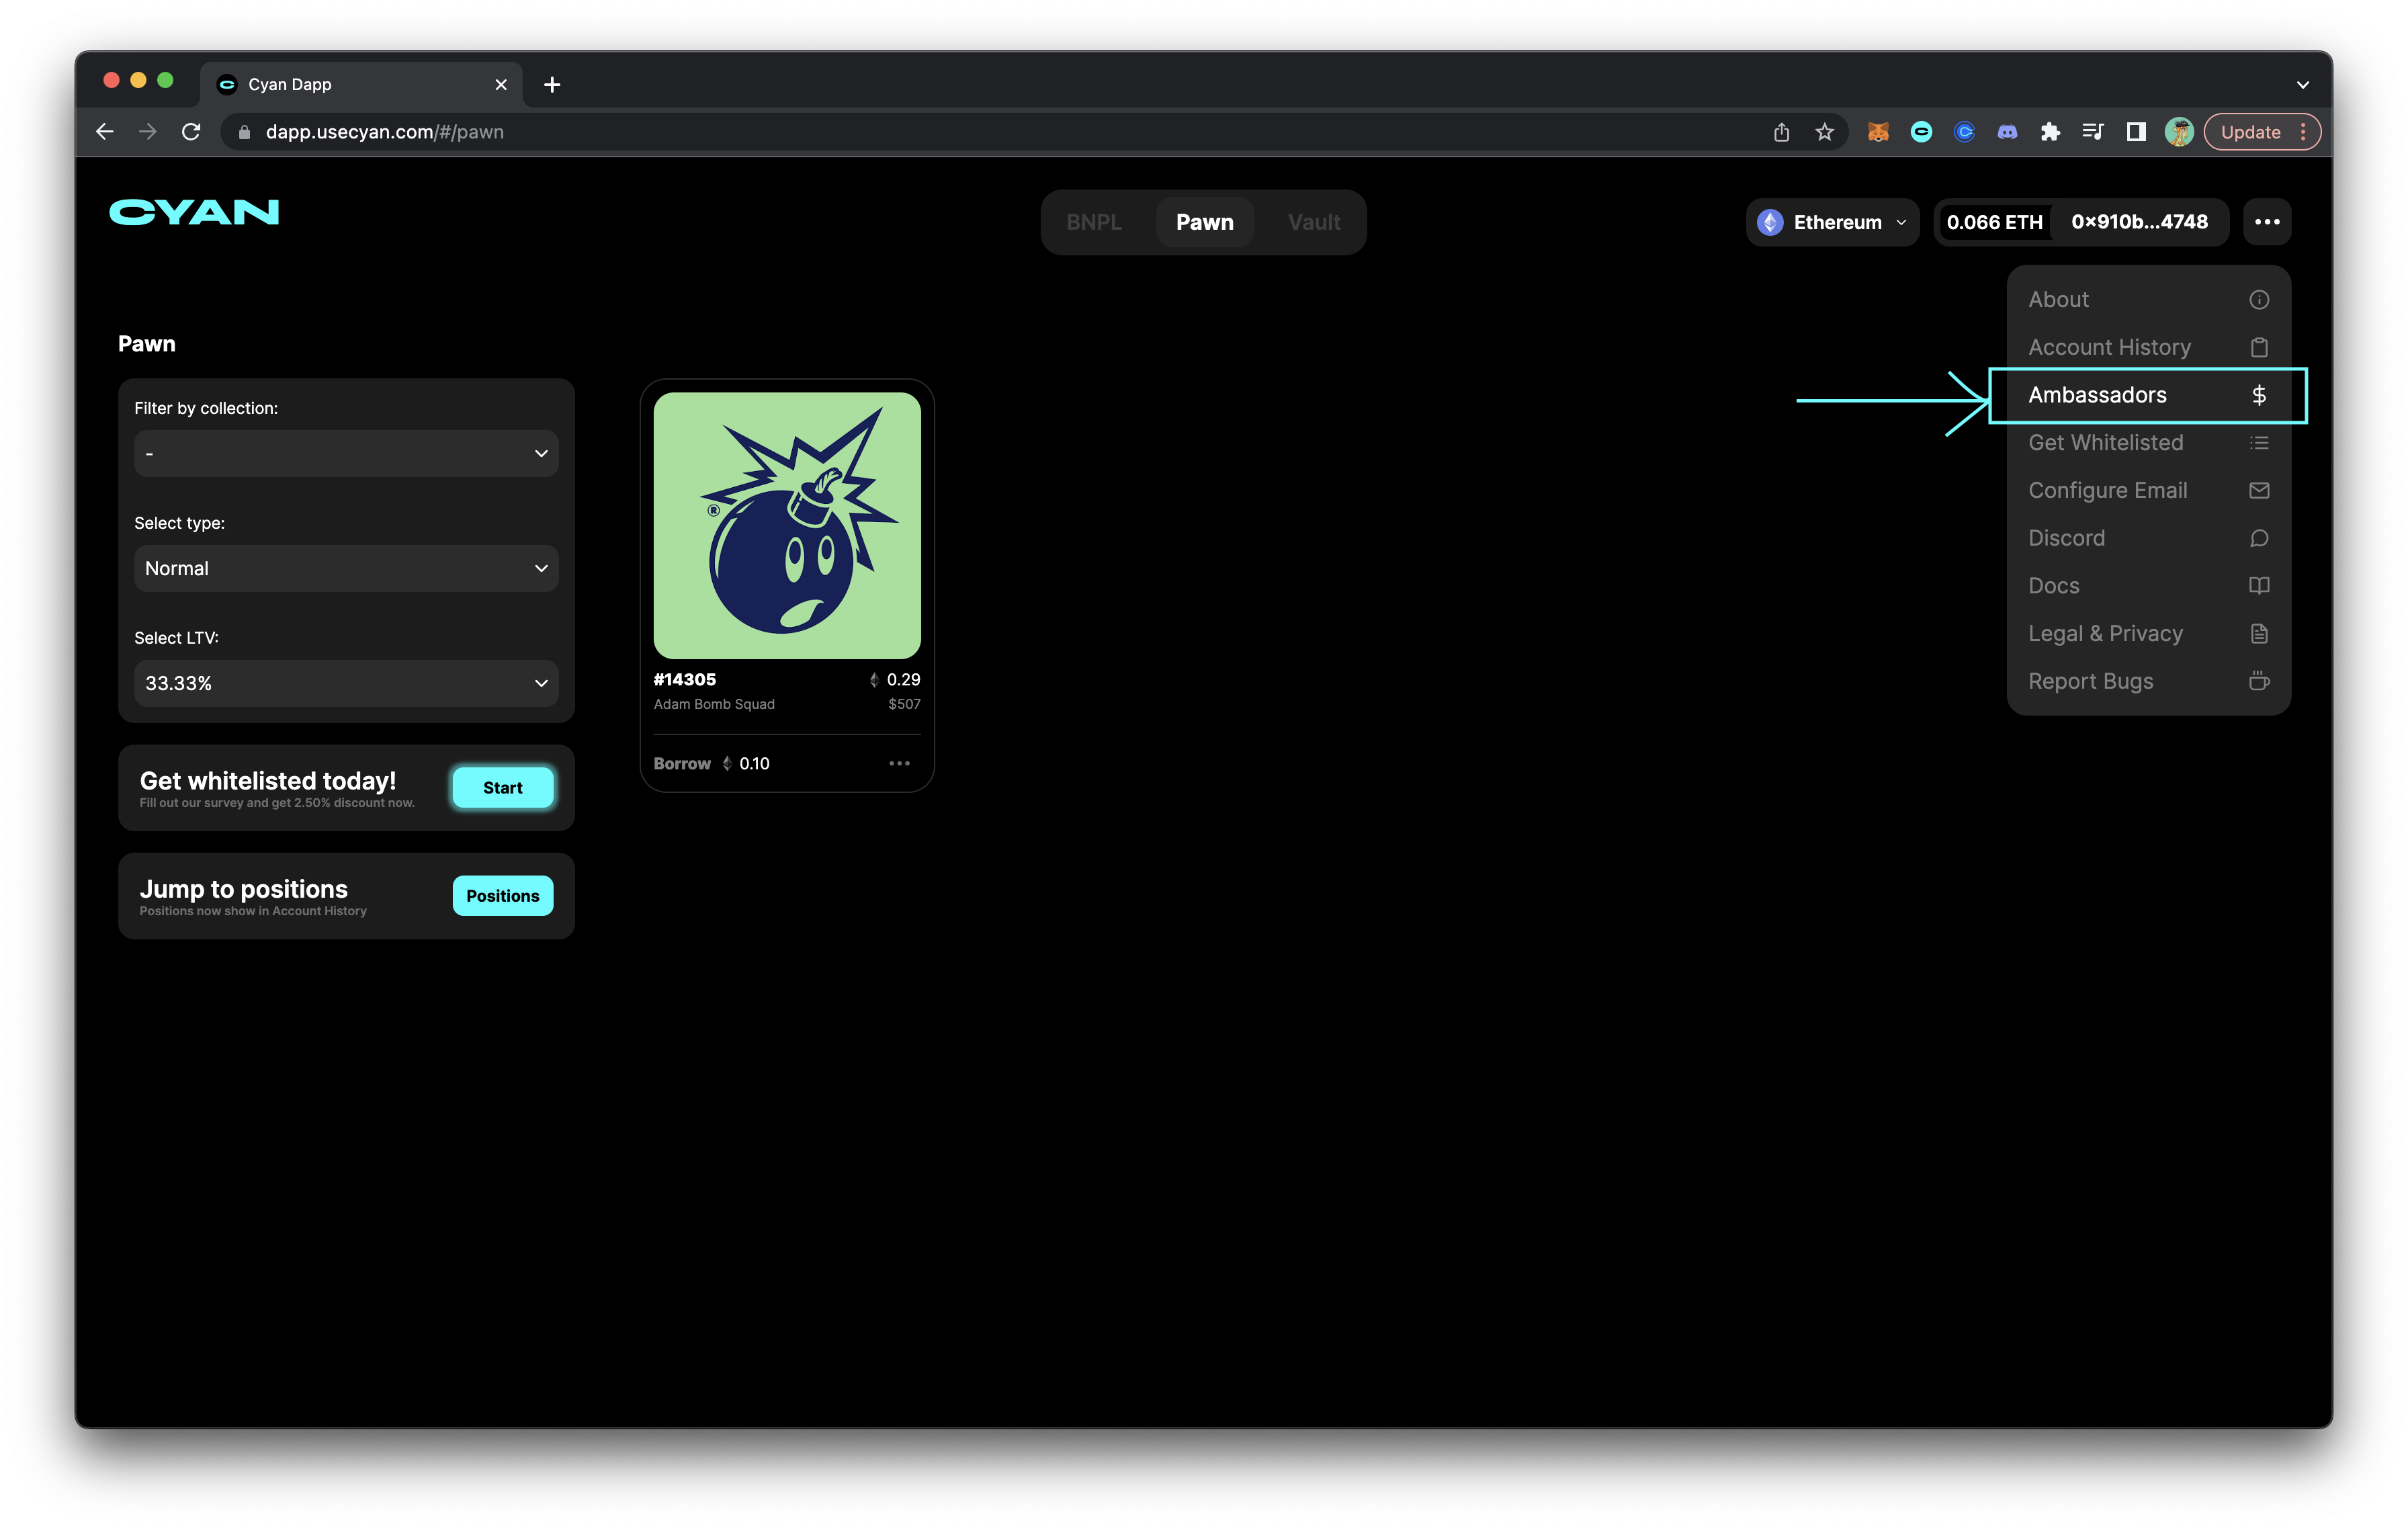2408x1528 pixels.
Task: Open the Filter by collection dropdown
Action: [x=346, y=454]
